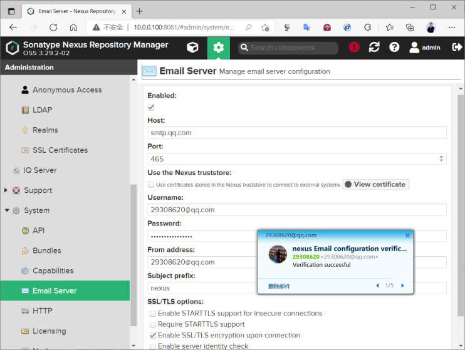465x350 pixels.
Task: Click the sign out icon
Action: pos(457,47)
